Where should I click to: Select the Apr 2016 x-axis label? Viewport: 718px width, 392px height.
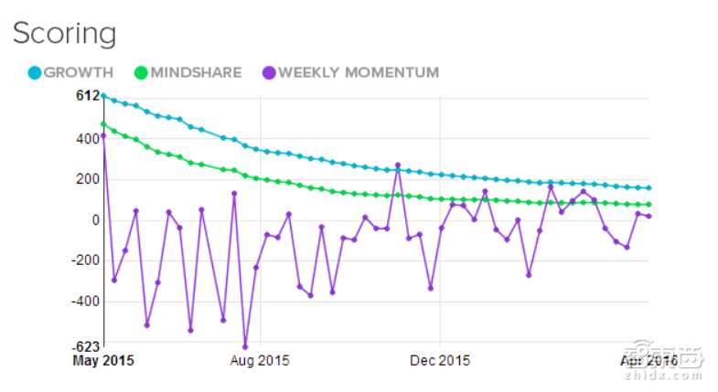pyautogui.click(x=648, y=361)
